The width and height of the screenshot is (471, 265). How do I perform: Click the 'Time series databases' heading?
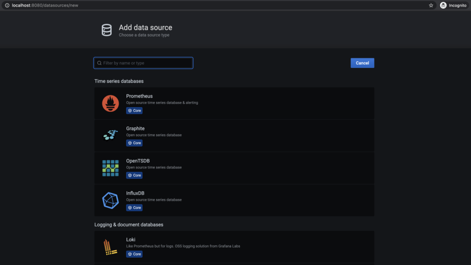coord(119,82)
